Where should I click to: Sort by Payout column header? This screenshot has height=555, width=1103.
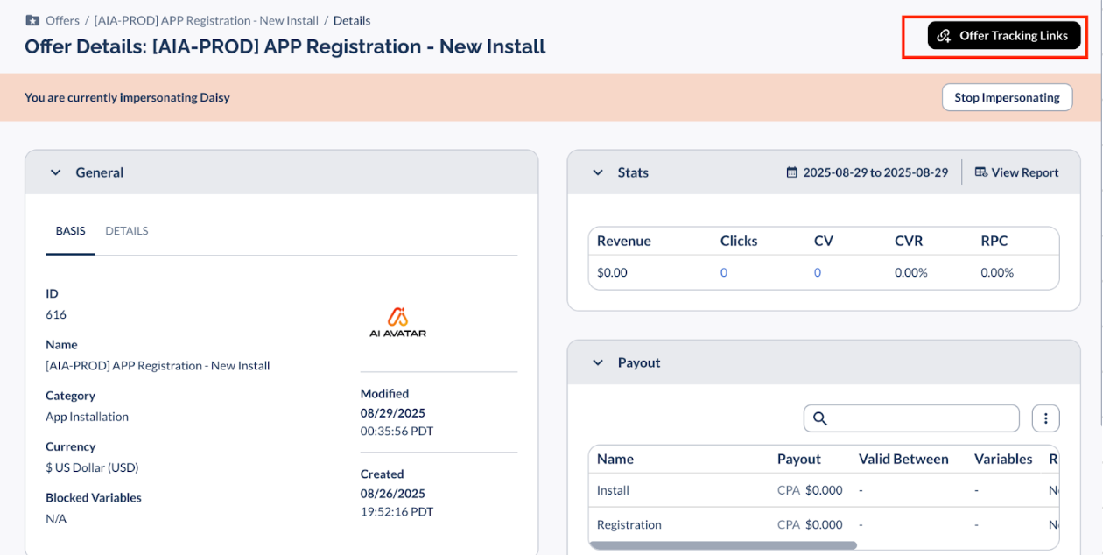799,459
